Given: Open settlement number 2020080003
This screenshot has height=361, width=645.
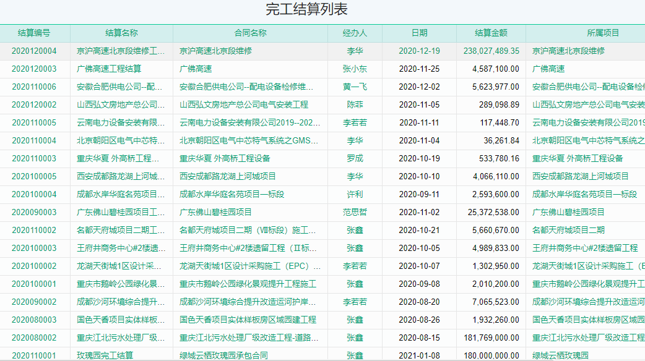Looking at the screenshot, I should pos(34,320).
